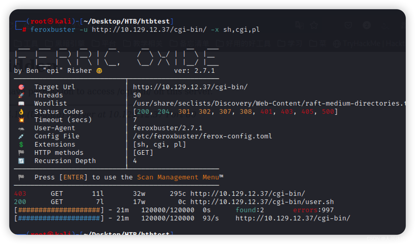Click the '~/Desktop/HTB/htbtest' path in the top prompt

pos(127,21)
